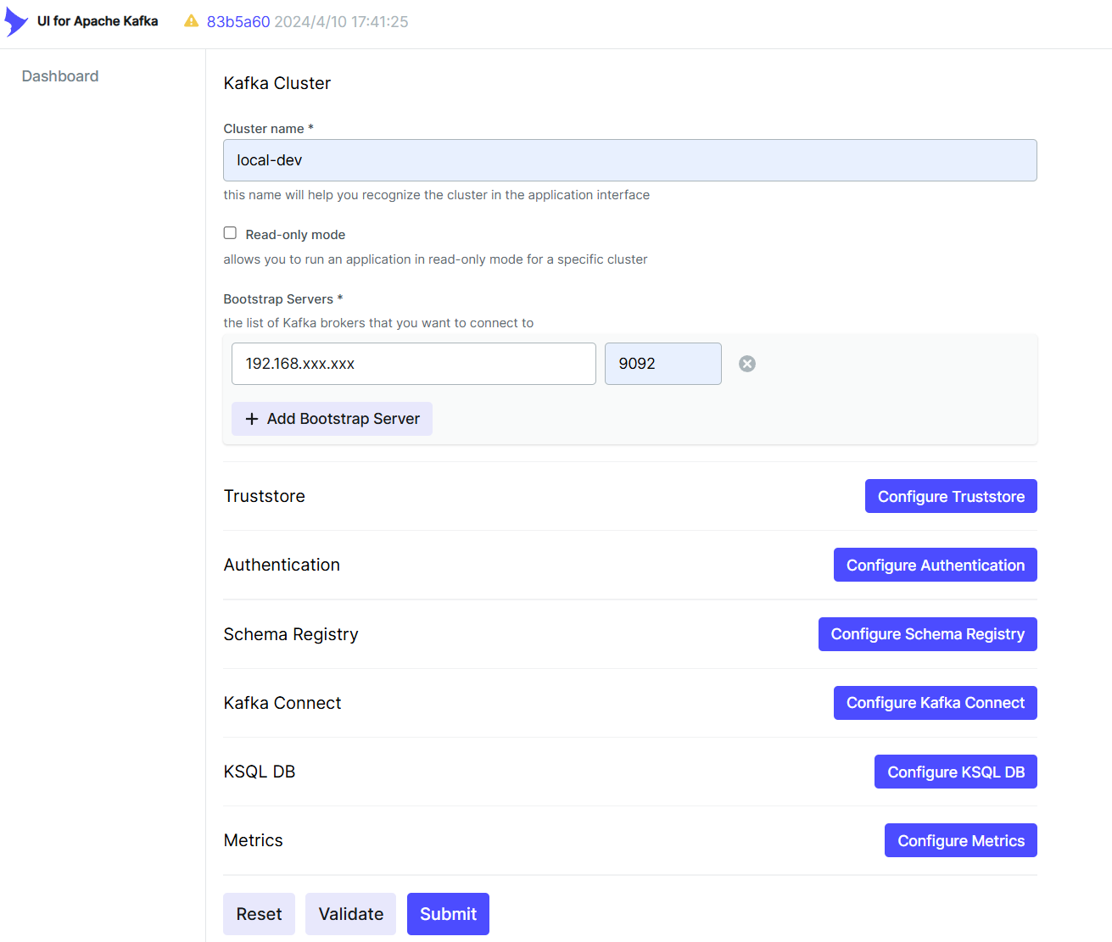Reset the cluster form
Image resolution: width=1112 pixels, height=942 pixels.
[259, 914]
